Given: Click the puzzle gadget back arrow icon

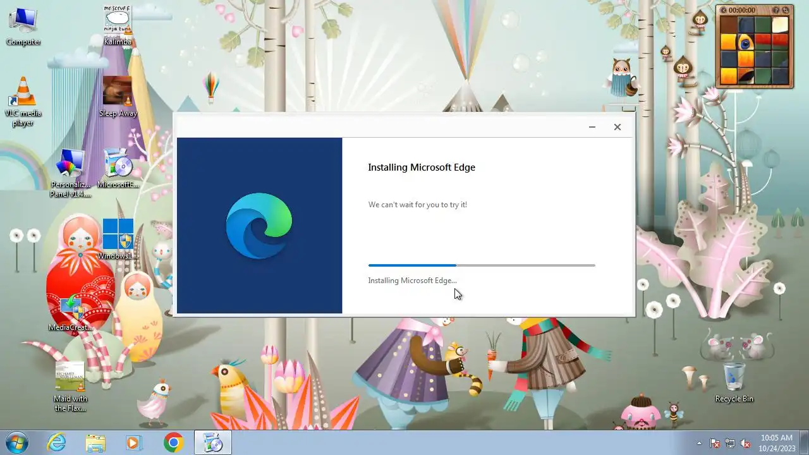Looking at the screenshot, I should tap(724, 10).
